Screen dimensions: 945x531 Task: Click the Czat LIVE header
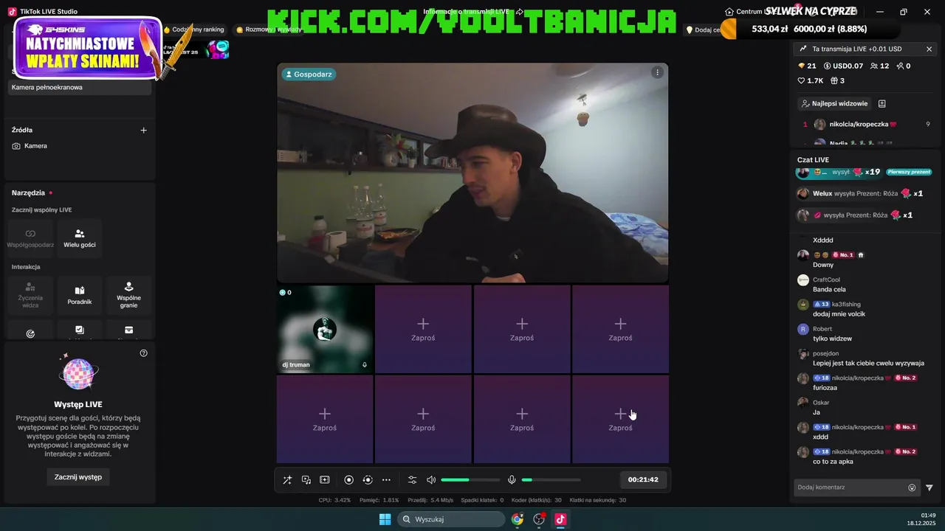(813, 160)
